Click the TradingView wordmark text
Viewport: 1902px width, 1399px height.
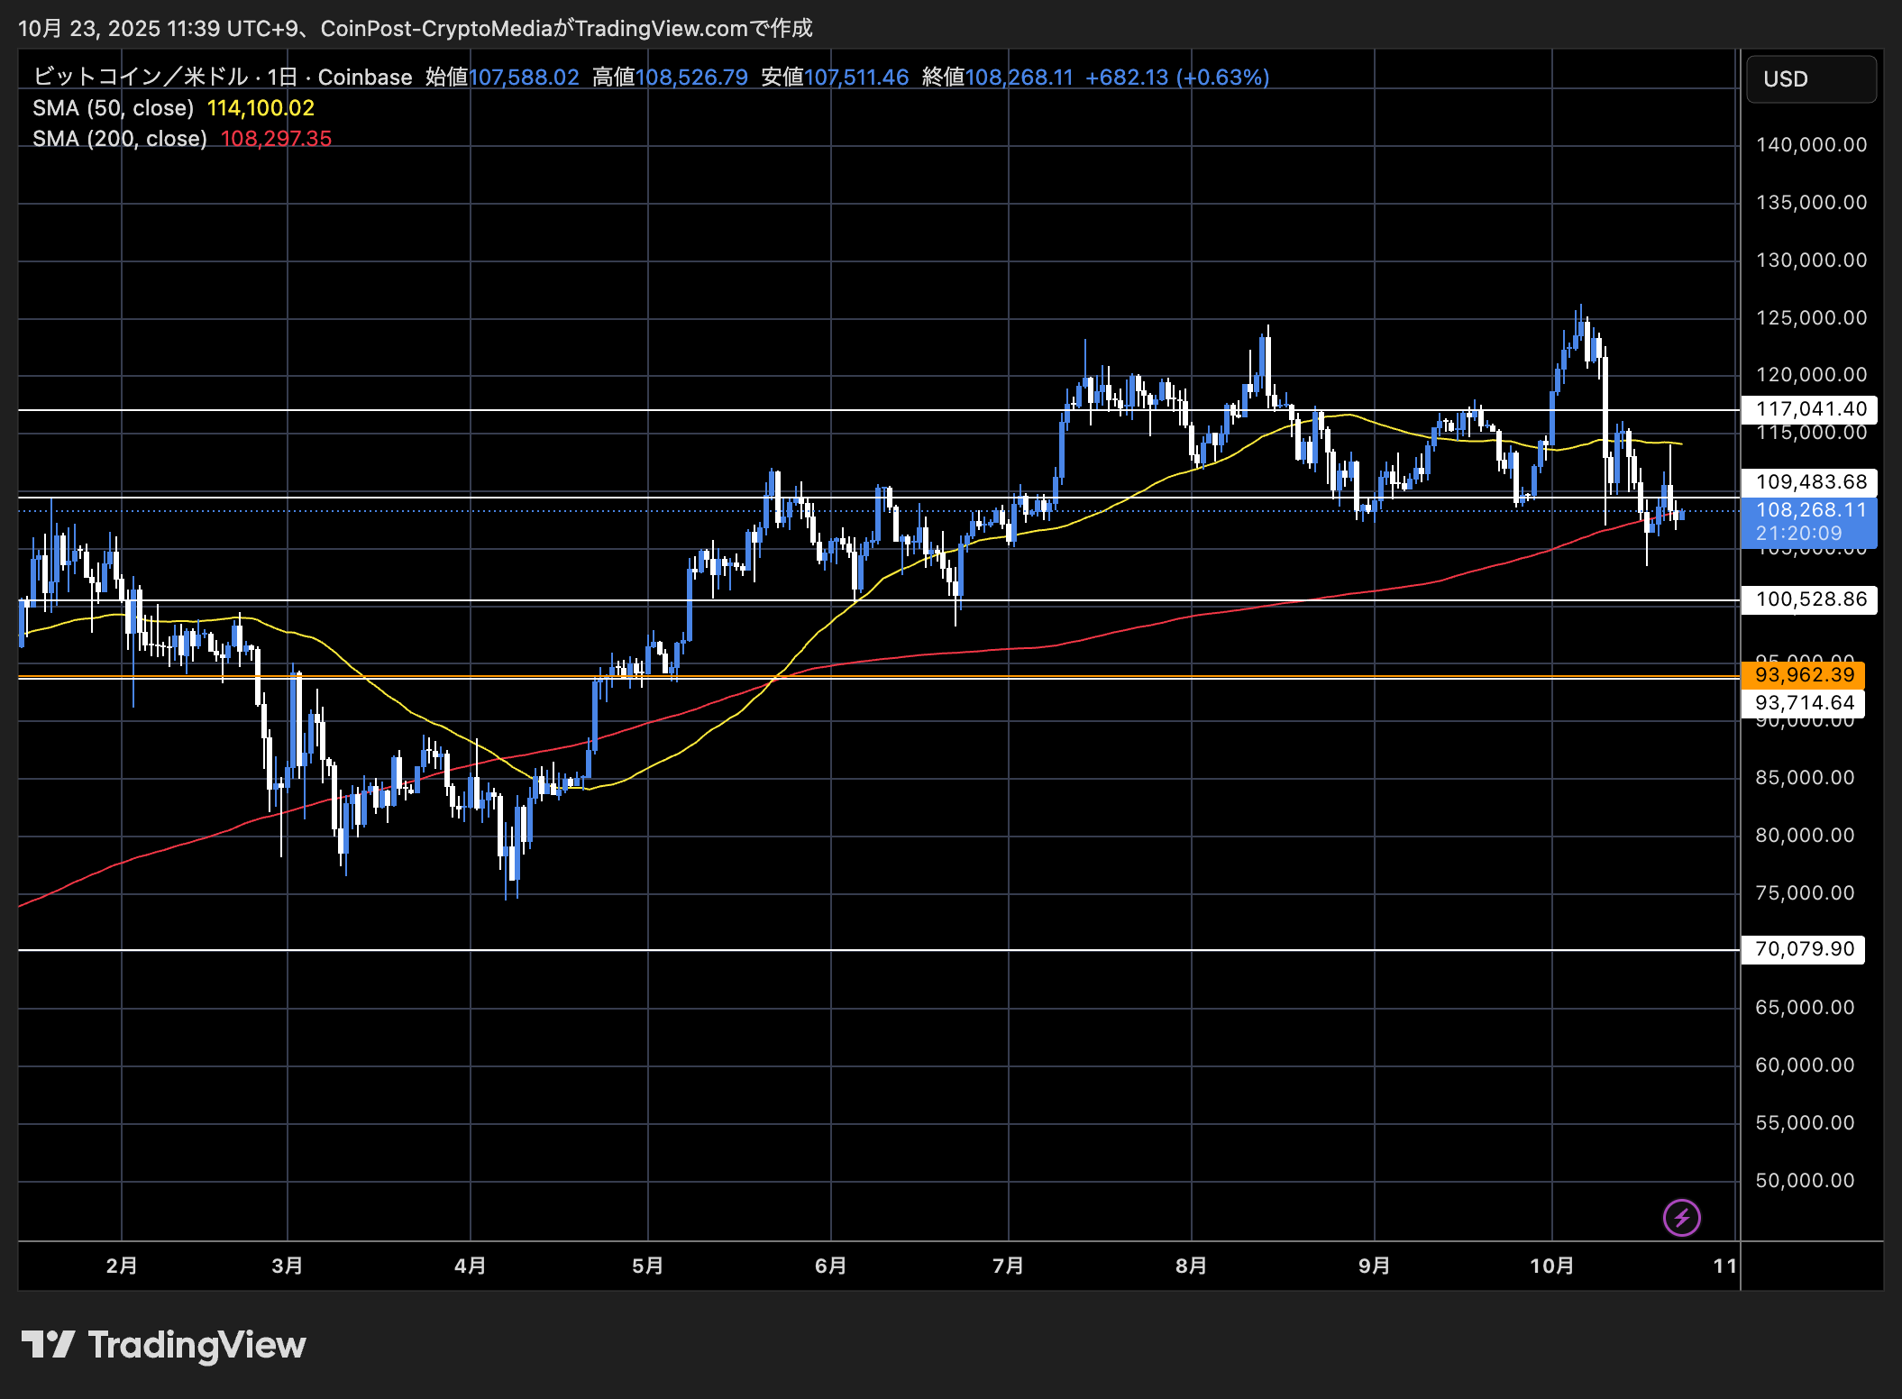(x=197, y=1344)
